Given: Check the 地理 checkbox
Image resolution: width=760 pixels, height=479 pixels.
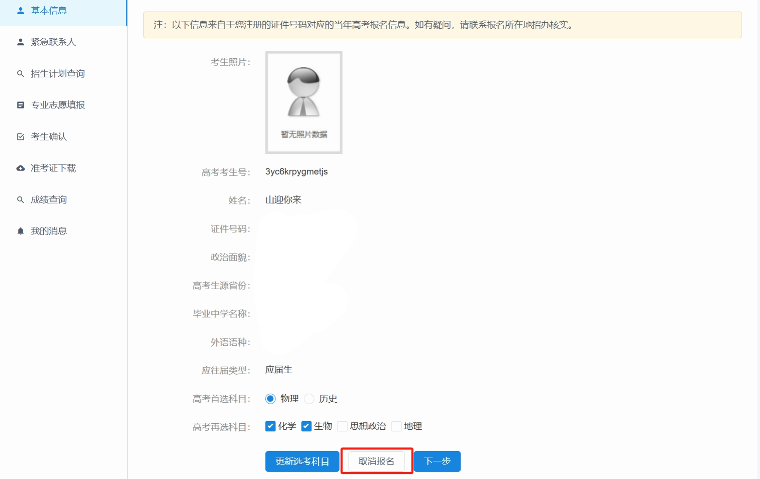Looking at the screenshot, I should pos(396,426).
